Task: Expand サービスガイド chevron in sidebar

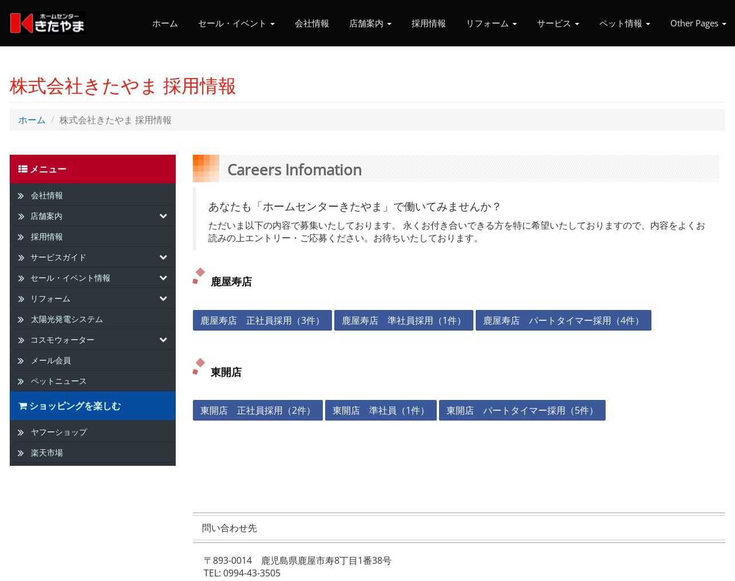Action: tap(163, 257)
